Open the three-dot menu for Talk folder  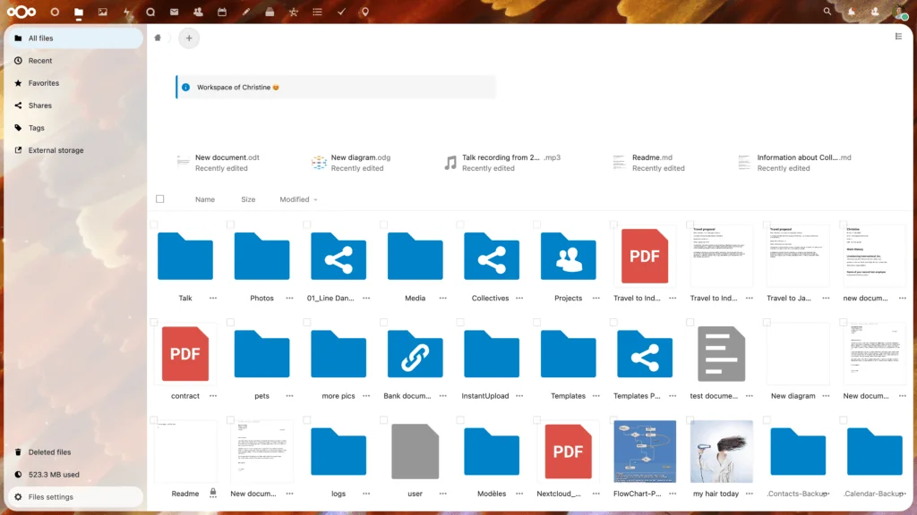(213, 298)
